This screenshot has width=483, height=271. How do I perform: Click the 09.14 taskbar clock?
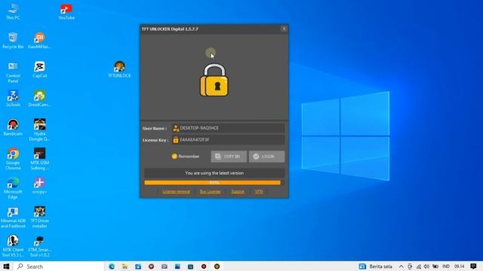coord(460,266)
